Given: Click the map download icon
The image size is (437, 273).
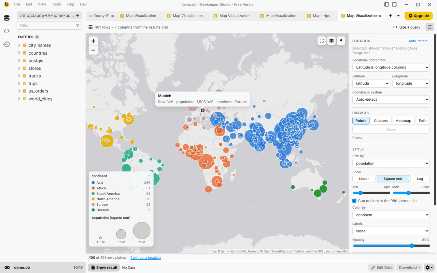Looking at the screenshot, I should click(341, 41).
